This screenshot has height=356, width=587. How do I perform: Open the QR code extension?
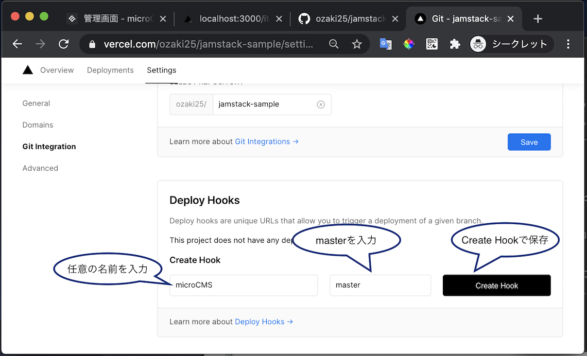[x=431, y=44]
